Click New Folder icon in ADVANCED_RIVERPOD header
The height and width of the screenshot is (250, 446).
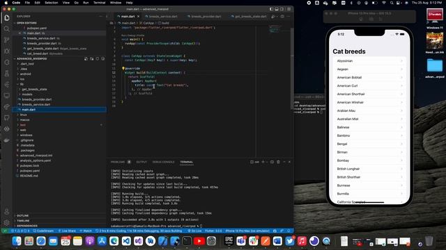tap(91, 58)
